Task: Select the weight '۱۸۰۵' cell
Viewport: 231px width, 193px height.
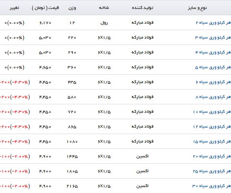Action: tap(72, 171)
